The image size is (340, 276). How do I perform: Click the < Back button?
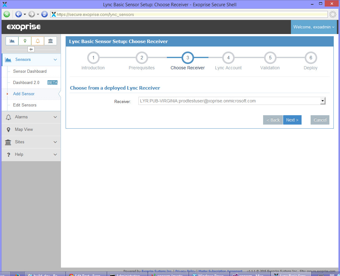click(273, 120)
